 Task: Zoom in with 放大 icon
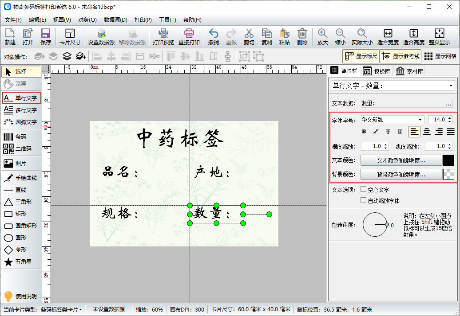(322, 37)
